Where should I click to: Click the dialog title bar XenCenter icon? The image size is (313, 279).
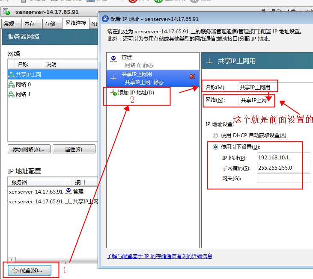pos(105,19)
